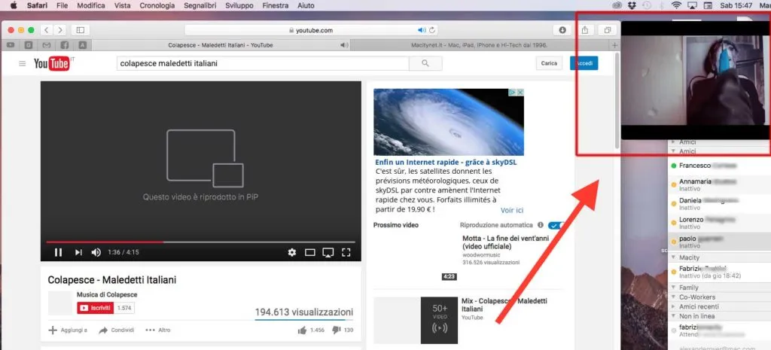Follow the Voir ici ad link

point(512,210)
